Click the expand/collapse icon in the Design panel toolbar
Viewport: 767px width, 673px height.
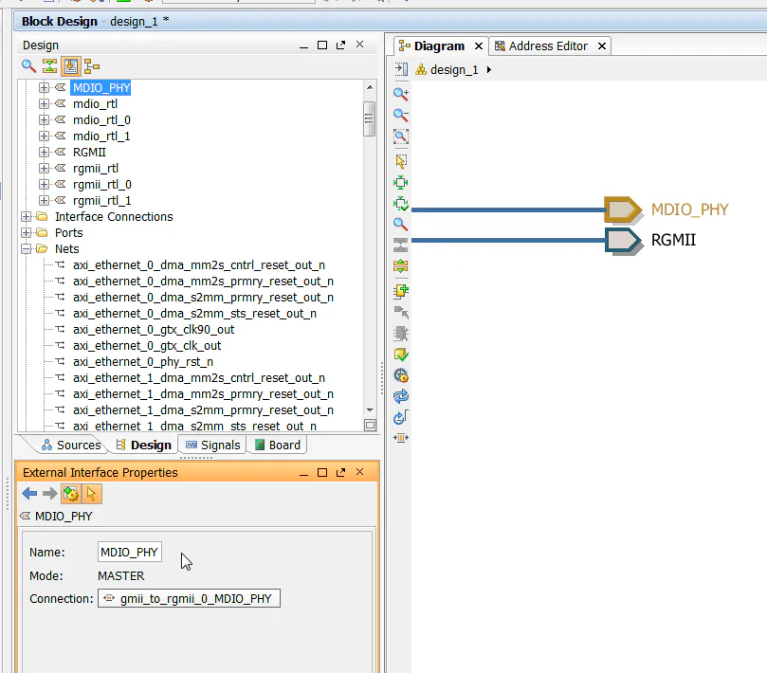pyautogui.click(x=48, y=66)
